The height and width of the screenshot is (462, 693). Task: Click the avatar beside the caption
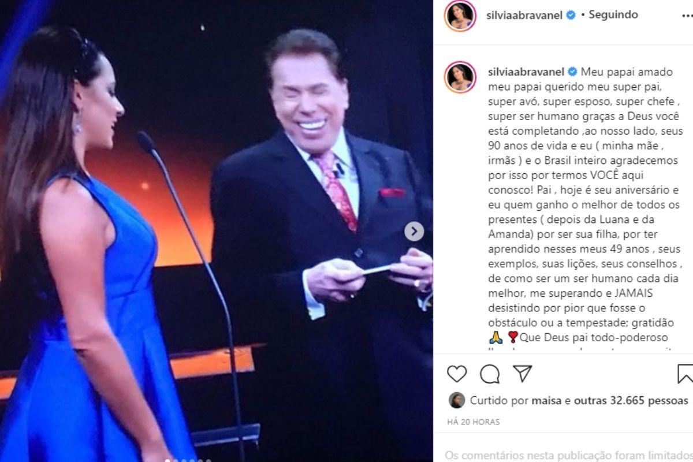[460, 77]
